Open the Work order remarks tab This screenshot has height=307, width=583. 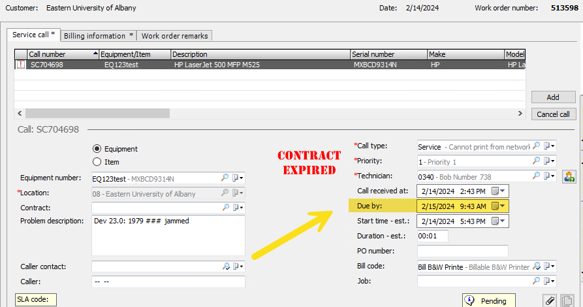tap(174, 36)
